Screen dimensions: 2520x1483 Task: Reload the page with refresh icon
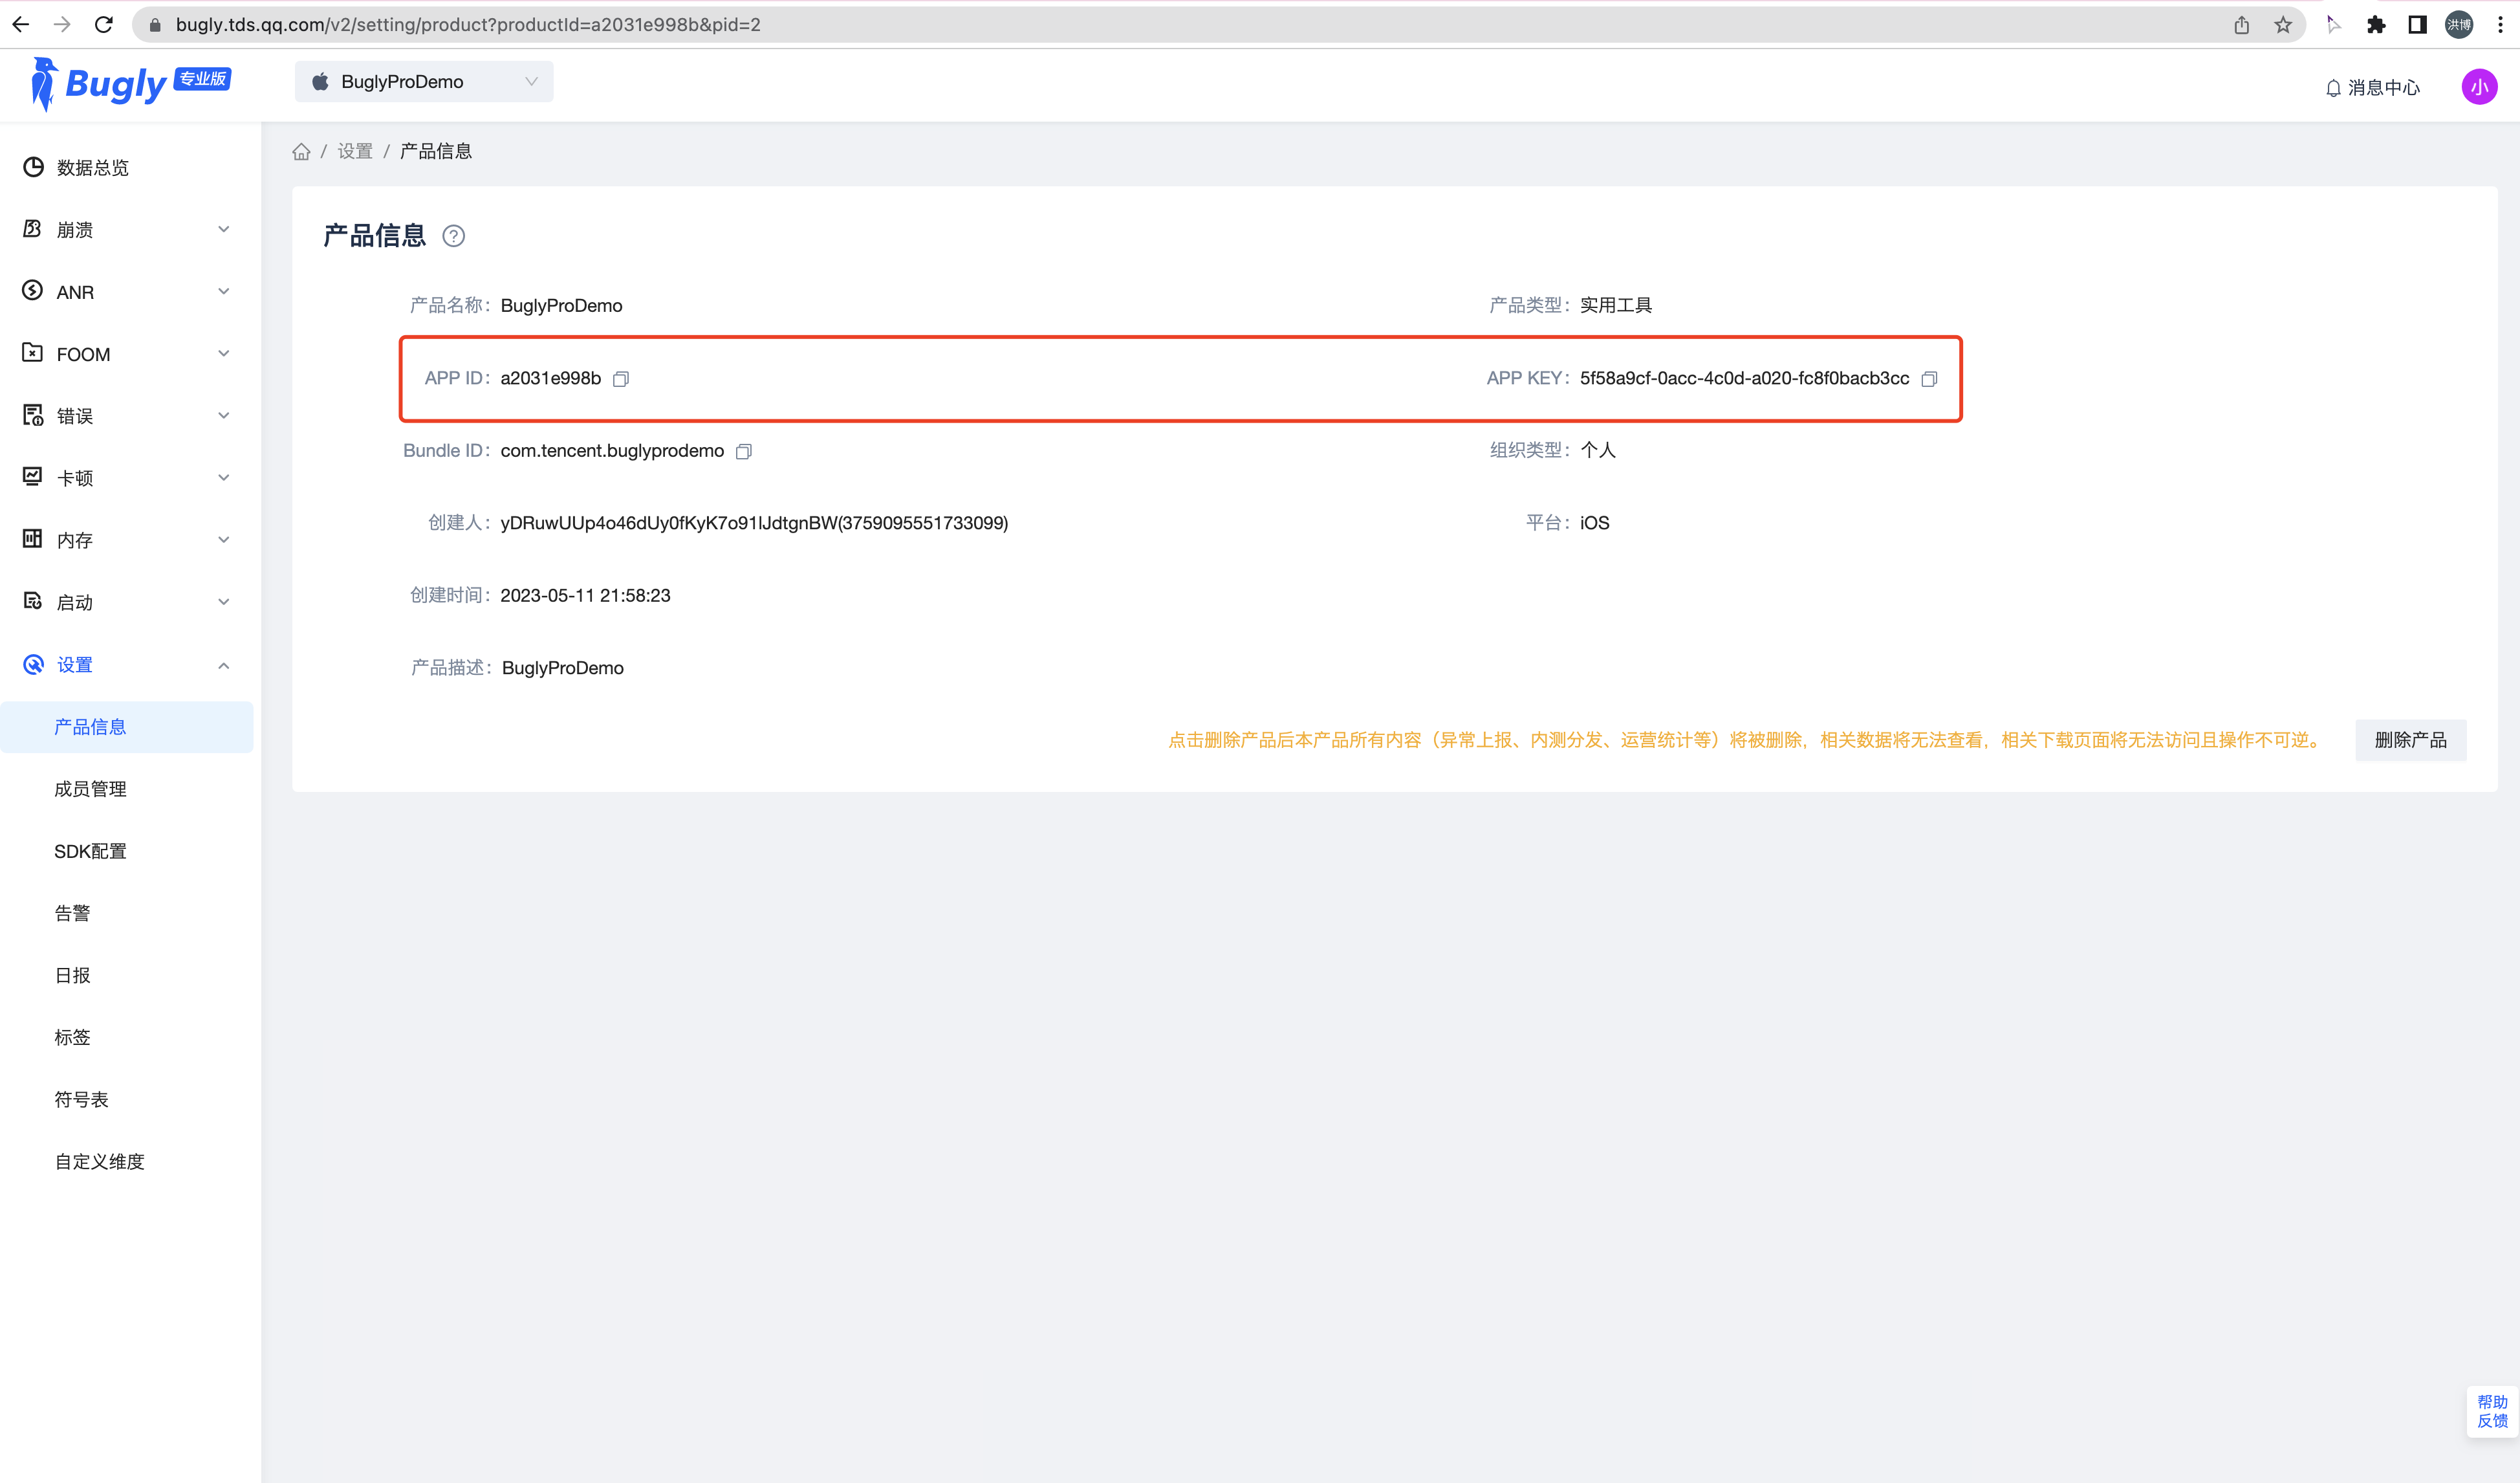click(x=103, y=25)
